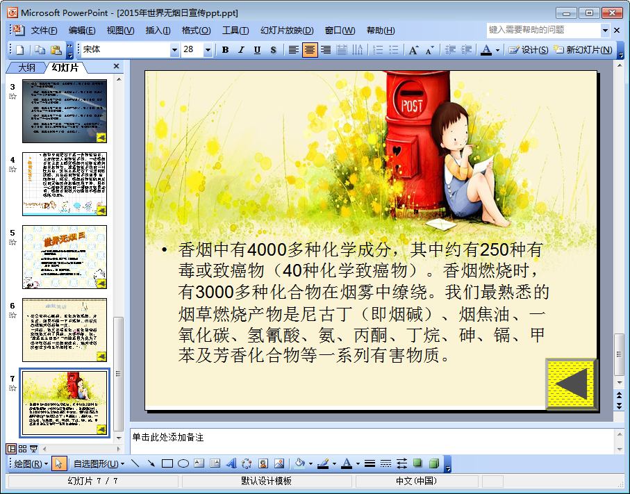Select the Oval drawing tool
The image size is (630, 494).
pos(183,464)
